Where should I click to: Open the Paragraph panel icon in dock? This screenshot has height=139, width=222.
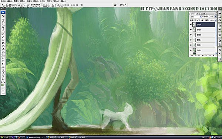(x=220, y=53)
